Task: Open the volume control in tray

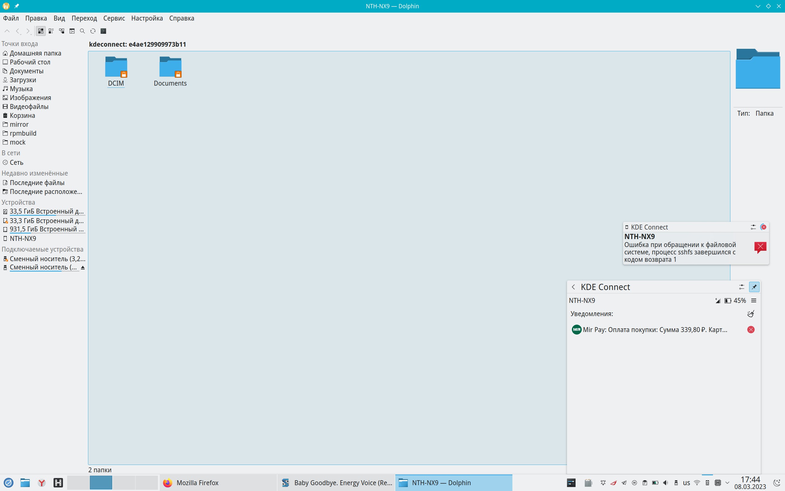Action: [x=666, y=483]
